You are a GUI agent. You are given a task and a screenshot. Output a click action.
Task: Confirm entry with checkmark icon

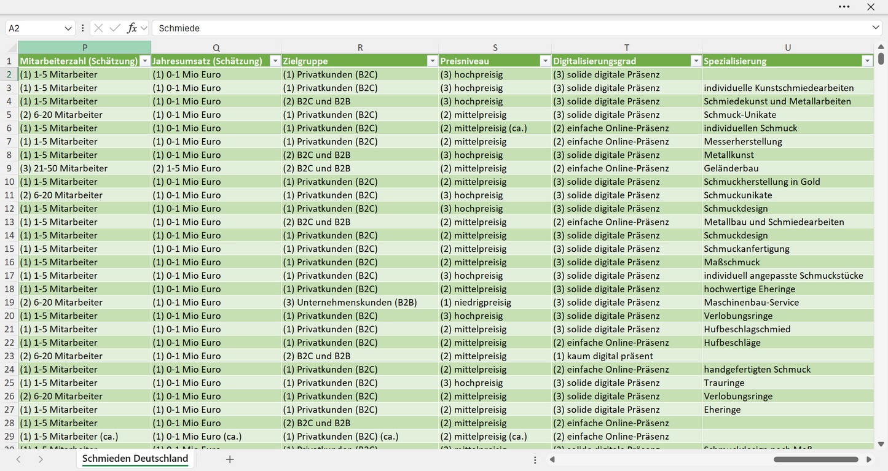click(x=115, y=28)
